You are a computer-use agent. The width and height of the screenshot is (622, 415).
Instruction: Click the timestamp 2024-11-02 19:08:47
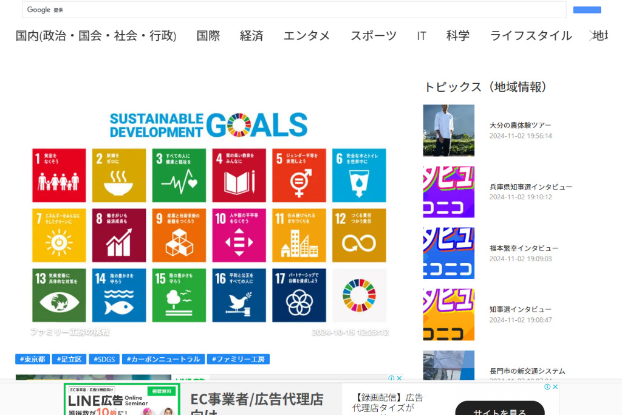click(521, 320)
